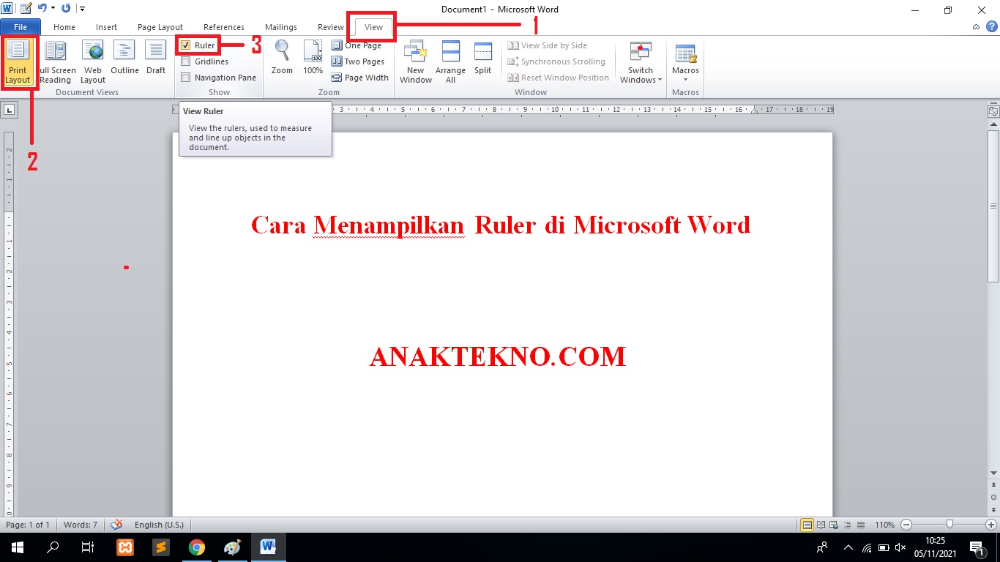
Task: Click zoom out minus button
Action: (906, 525)
